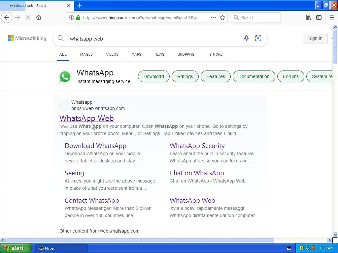The width and height of the screenshot is (338, 253).
Task: Click the Download pill button
Action: (x=154, y=76)
